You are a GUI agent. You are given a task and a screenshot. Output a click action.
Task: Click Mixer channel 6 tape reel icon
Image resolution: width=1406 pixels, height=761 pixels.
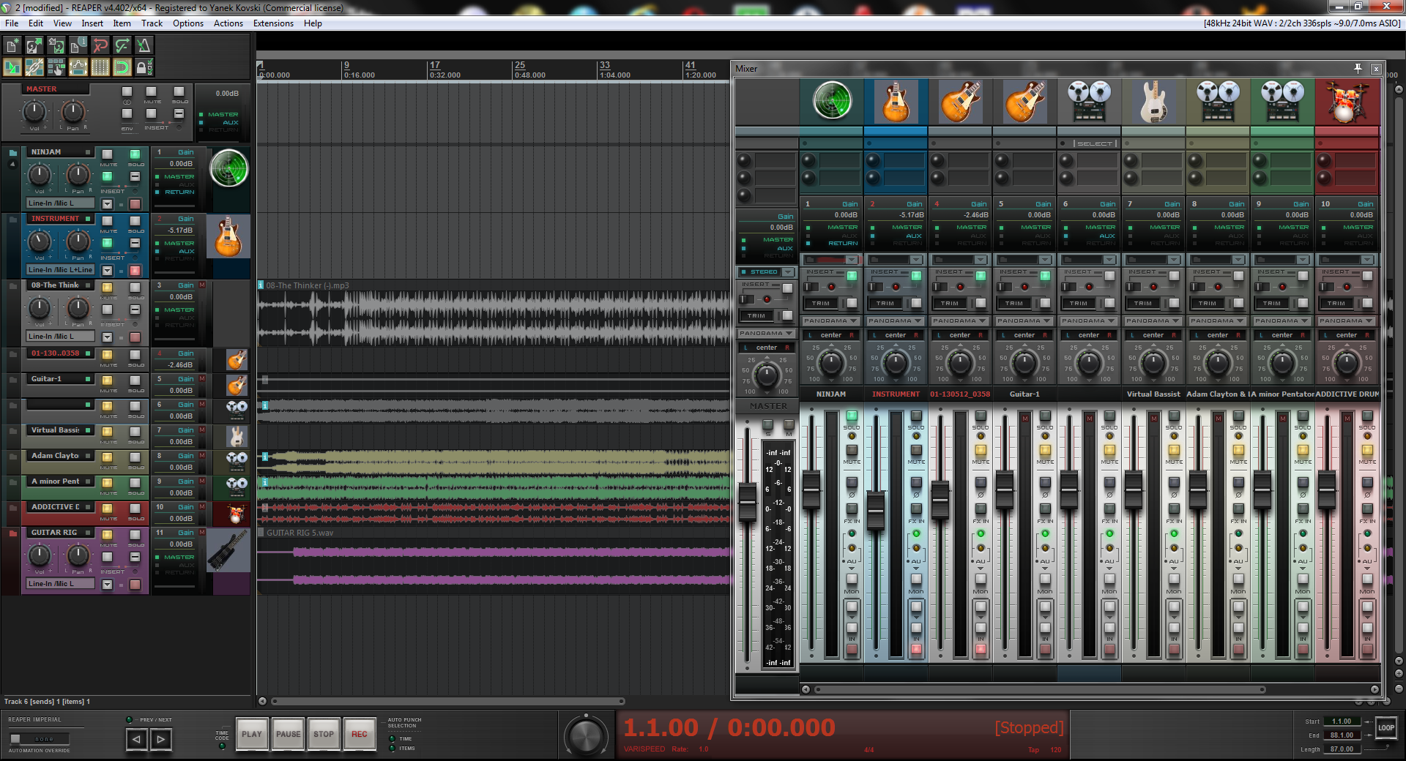click(1089, 102)
